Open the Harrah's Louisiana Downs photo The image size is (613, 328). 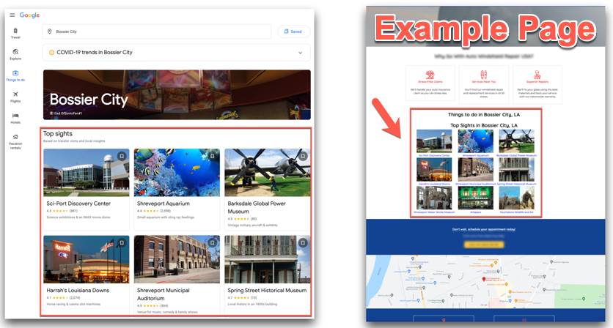pos(86,259)
